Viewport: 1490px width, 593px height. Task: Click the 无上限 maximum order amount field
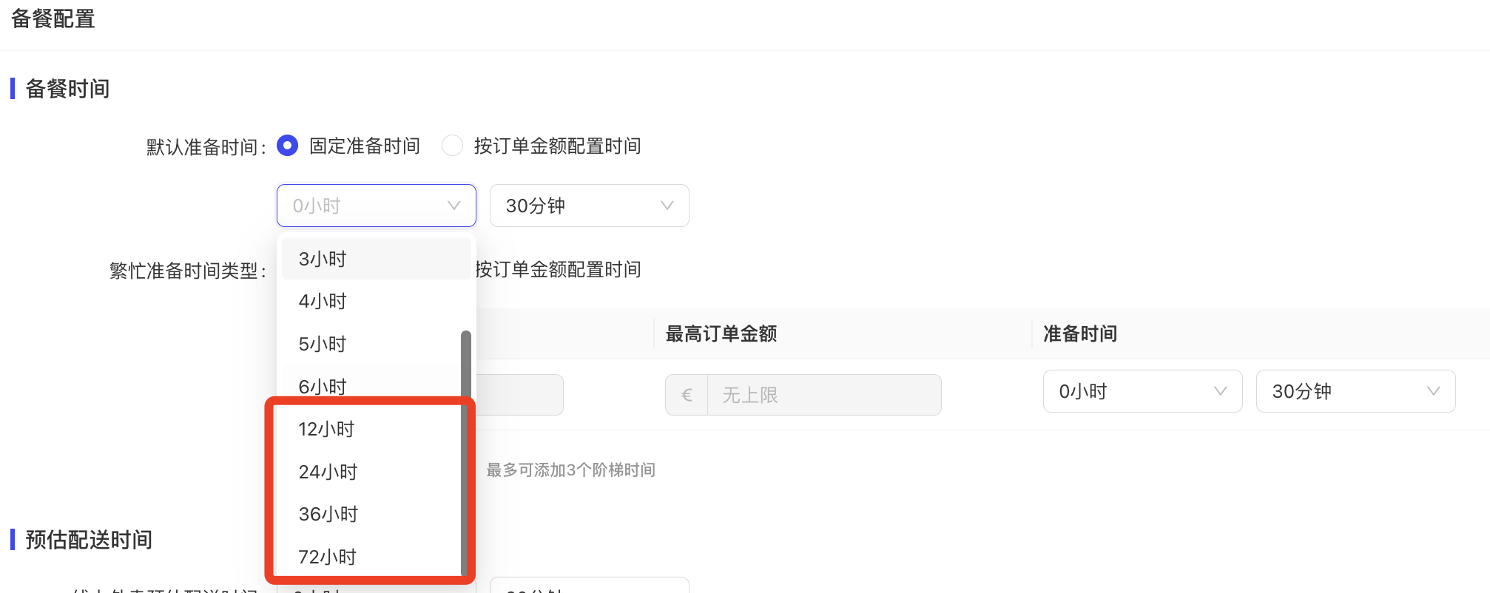click(x=824, y=395)
